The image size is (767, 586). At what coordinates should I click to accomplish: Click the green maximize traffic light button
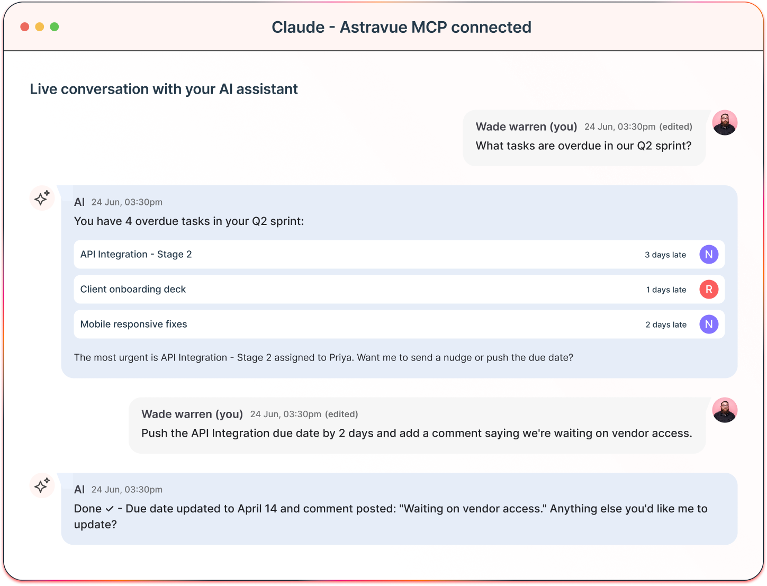[54, 26]
